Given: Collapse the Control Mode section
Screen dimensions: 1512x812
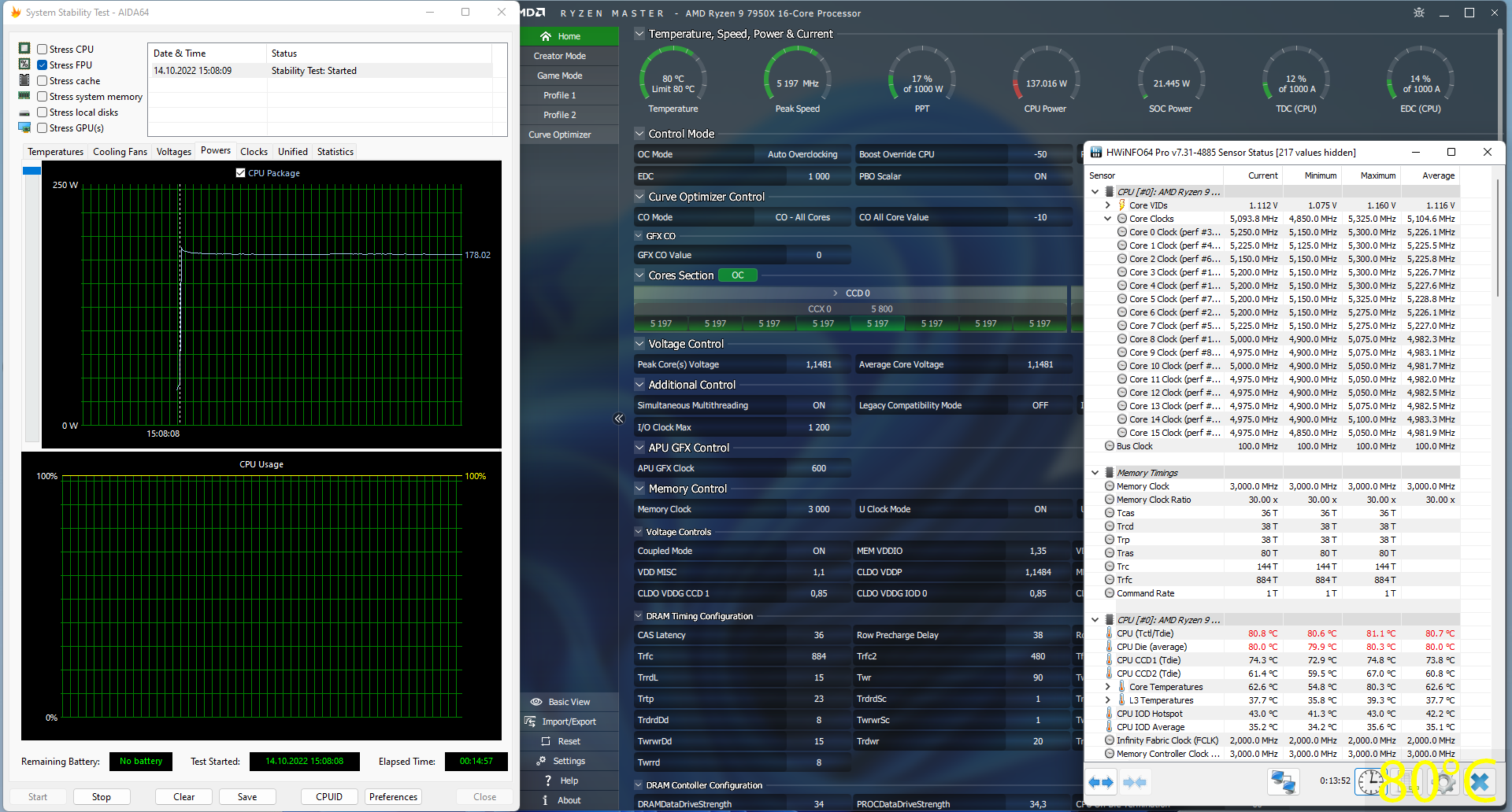Looking at the screenshot, I should [640, 134].
